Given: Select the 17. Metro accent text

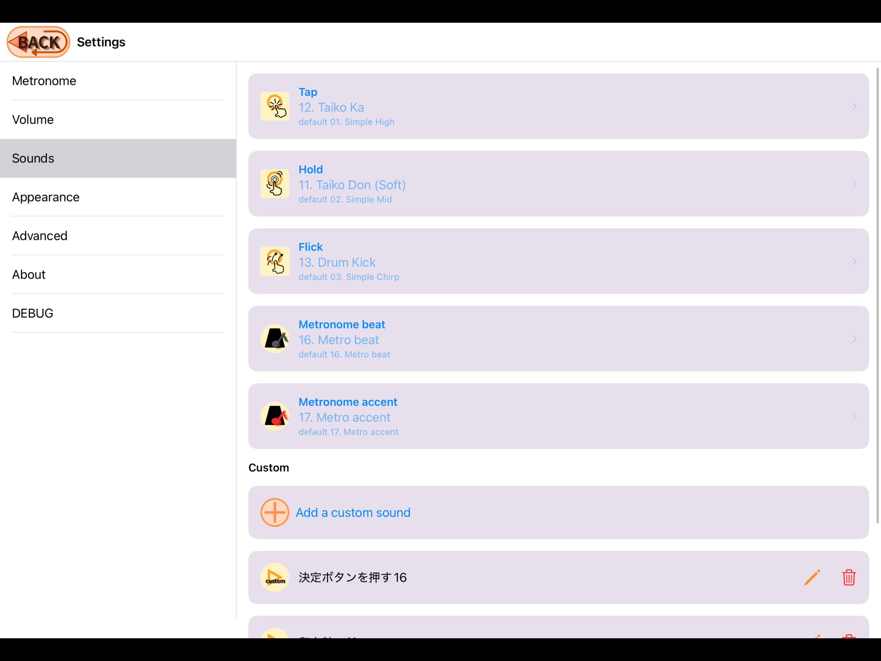Looking at the screenshot, I should click(344, 417).
